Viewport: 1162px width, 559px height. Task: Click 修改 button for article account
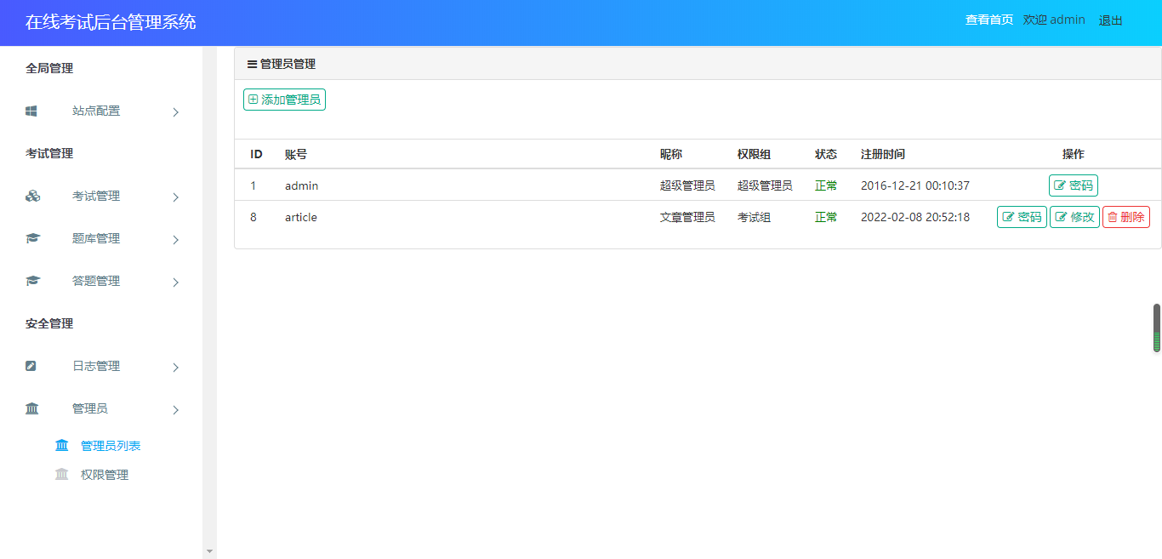(x=1074, y=217)
